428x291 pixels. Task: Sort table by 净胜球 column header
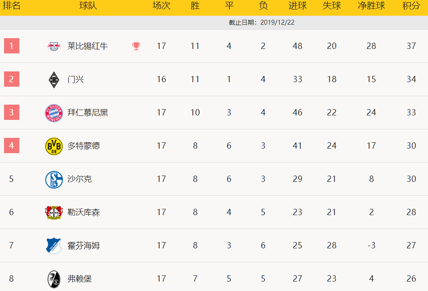pos(371,5)
